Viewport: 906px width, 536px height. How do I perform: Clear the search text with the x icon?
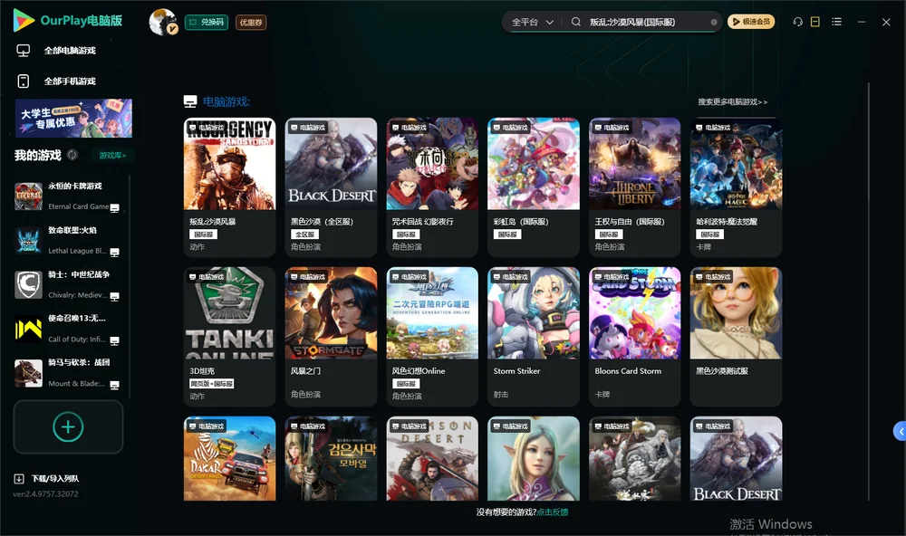pyautogui.click(x=714, y=22)
